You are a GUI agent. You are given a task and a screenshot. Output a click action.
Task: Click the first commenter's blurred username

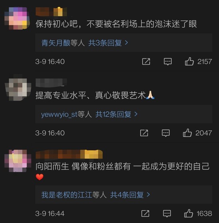pos(51,12)
